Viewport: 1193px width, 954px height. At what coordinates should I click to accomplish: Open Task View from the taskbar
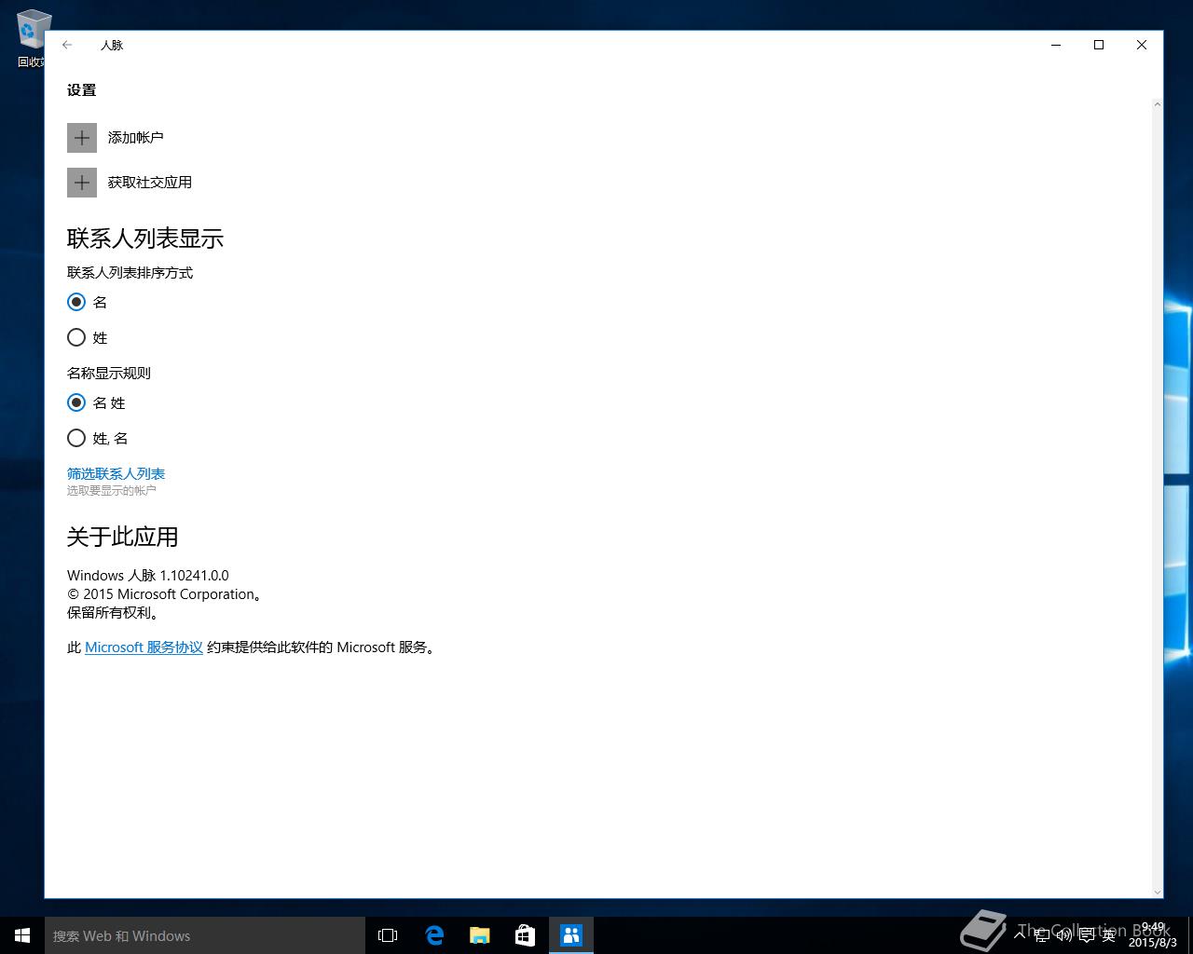coord(388,935)
